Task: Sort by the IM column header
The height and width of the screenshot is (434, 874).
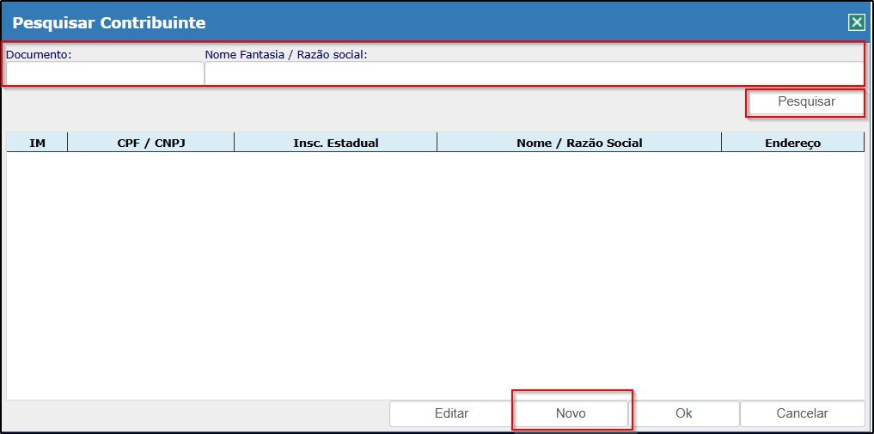Action: (x=37, y=143)
